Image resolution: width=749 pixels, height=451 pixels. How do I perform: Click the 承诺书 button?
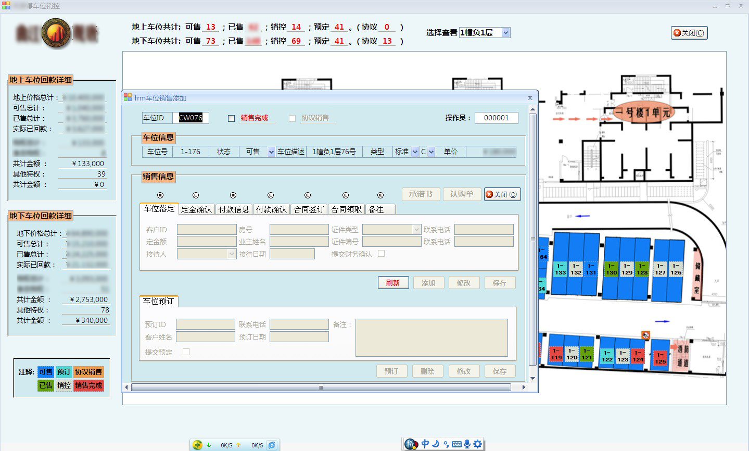click(421, 194)
